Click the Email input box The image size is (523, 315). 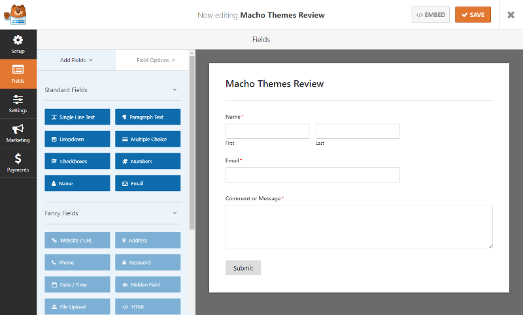click(x=312, y=175)
